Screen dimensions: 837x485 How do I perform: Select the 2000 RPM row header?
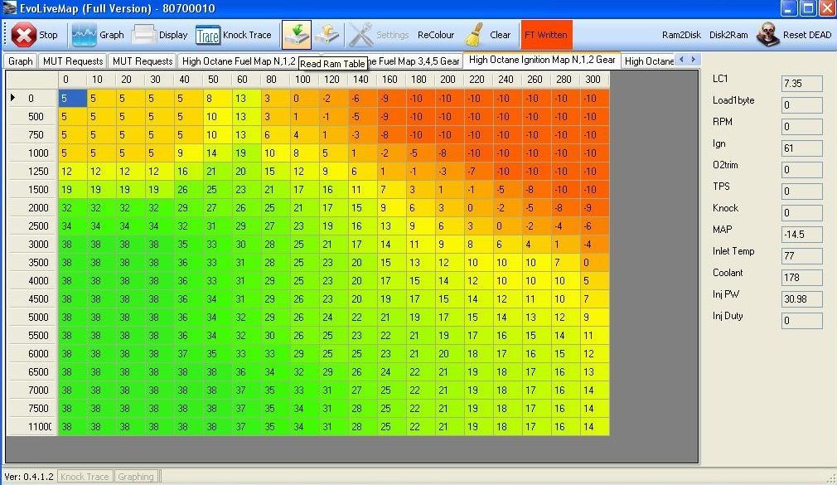coord(35,207)
